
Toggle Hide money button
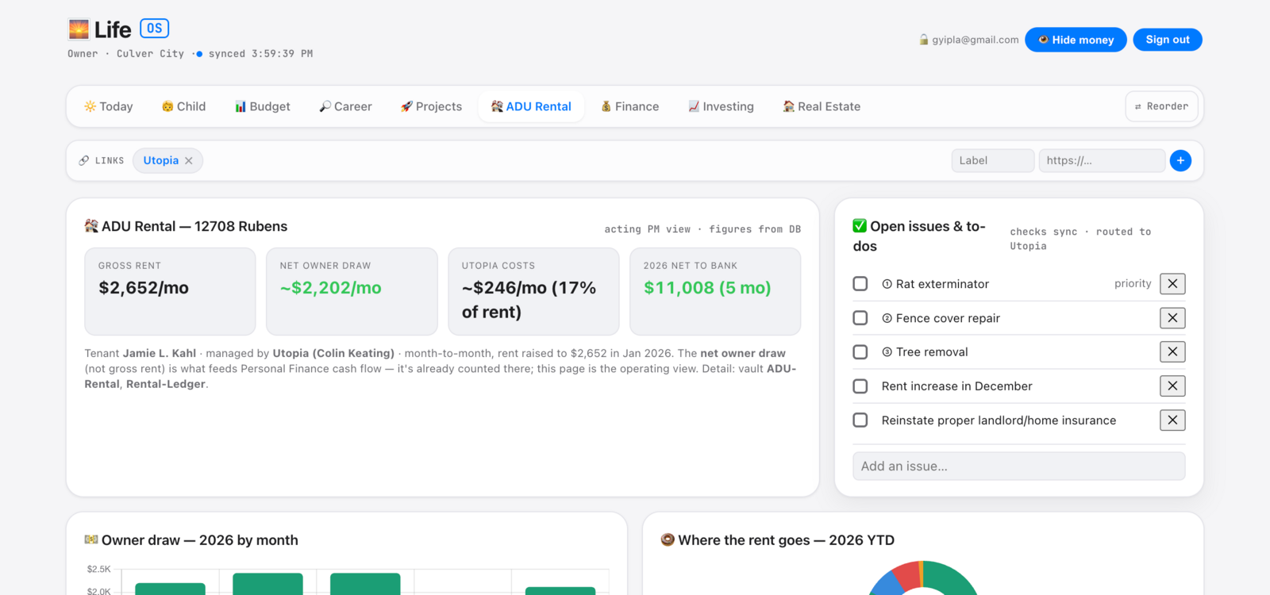[1076, 40]
